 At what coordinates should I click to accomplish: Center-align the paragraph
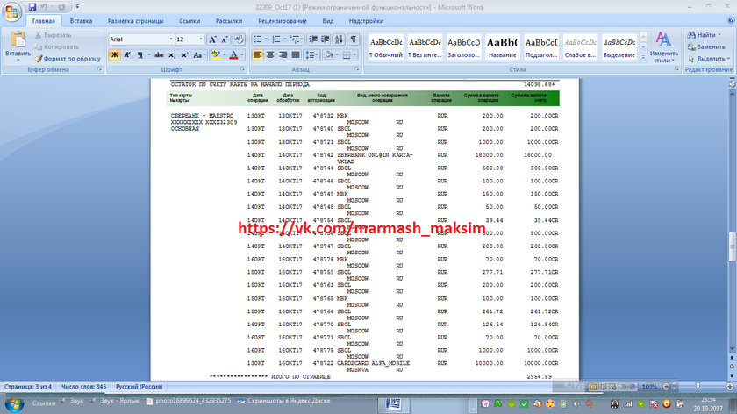pyautogui.click(x=270, y=55)
